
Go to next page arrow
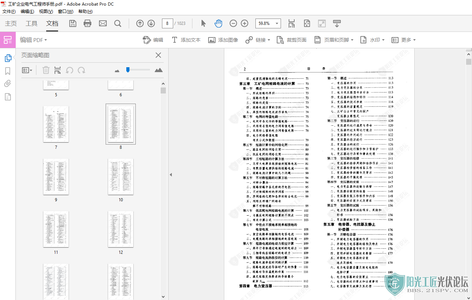click(151, 23)
